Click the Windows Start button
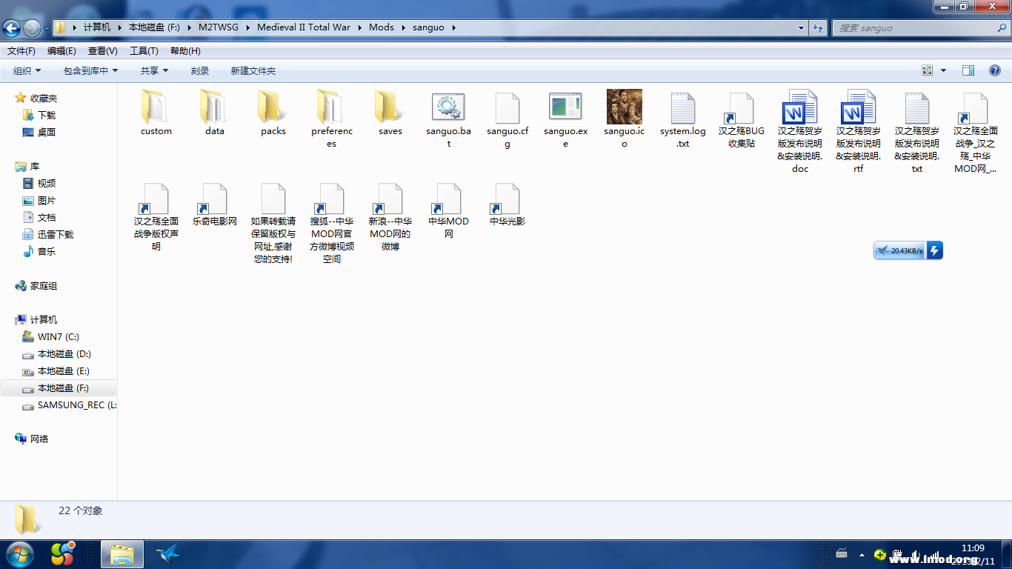The image size is (1012, 569). [x=19, y=553]
